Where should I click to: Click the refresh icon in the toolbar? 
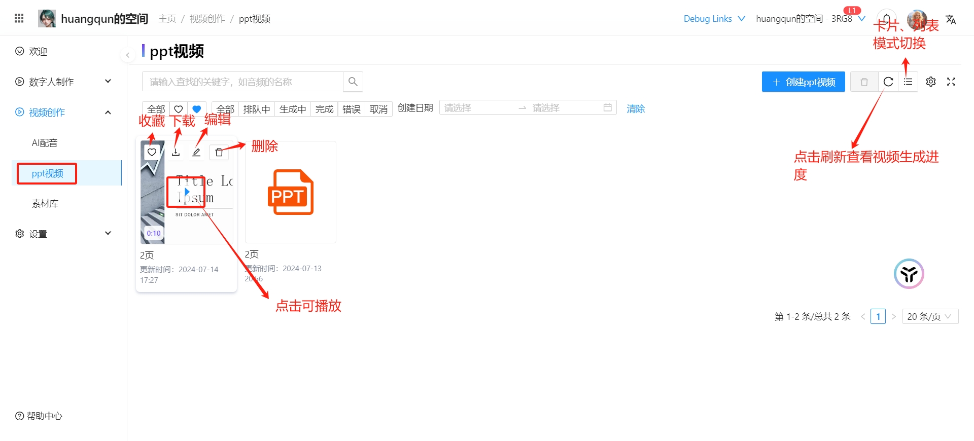888,82
